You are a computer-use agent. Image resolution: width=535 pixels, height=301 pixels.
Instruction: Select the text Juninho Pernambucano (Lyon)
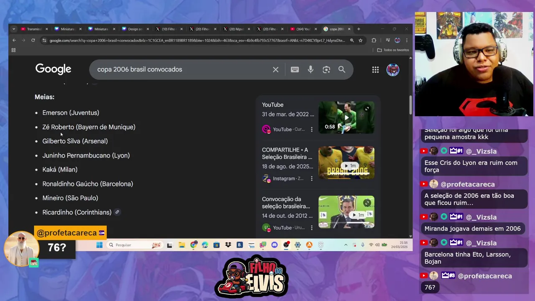[86, 156]
